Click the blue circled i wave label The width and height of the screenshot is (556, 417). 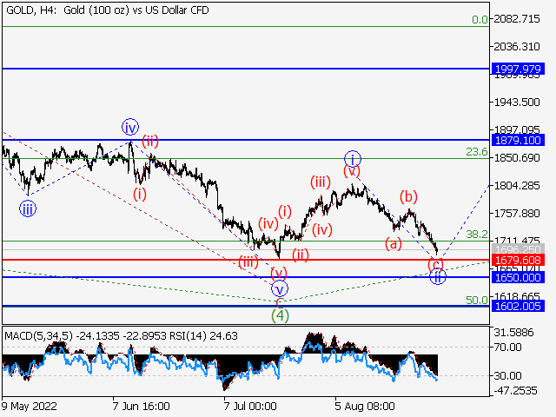(353, 159)
